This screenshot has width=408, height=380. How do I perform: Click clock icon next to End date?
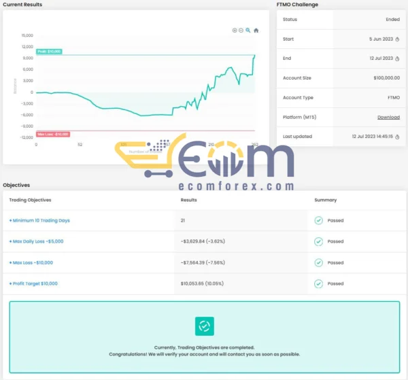pyautogui.click(x=397, y=58)
